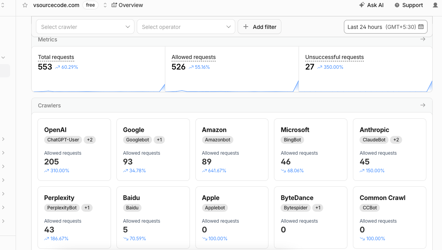Click the plus icon in Add filter
Viewport: 442px width, 250px height.
coord(246,27)
